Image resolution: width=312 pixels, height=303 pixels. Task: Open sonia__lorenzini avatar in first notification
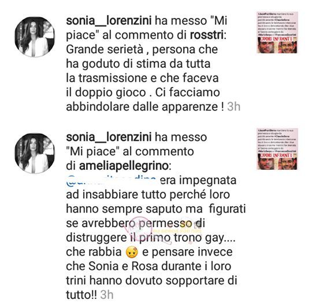pos(35,37)
